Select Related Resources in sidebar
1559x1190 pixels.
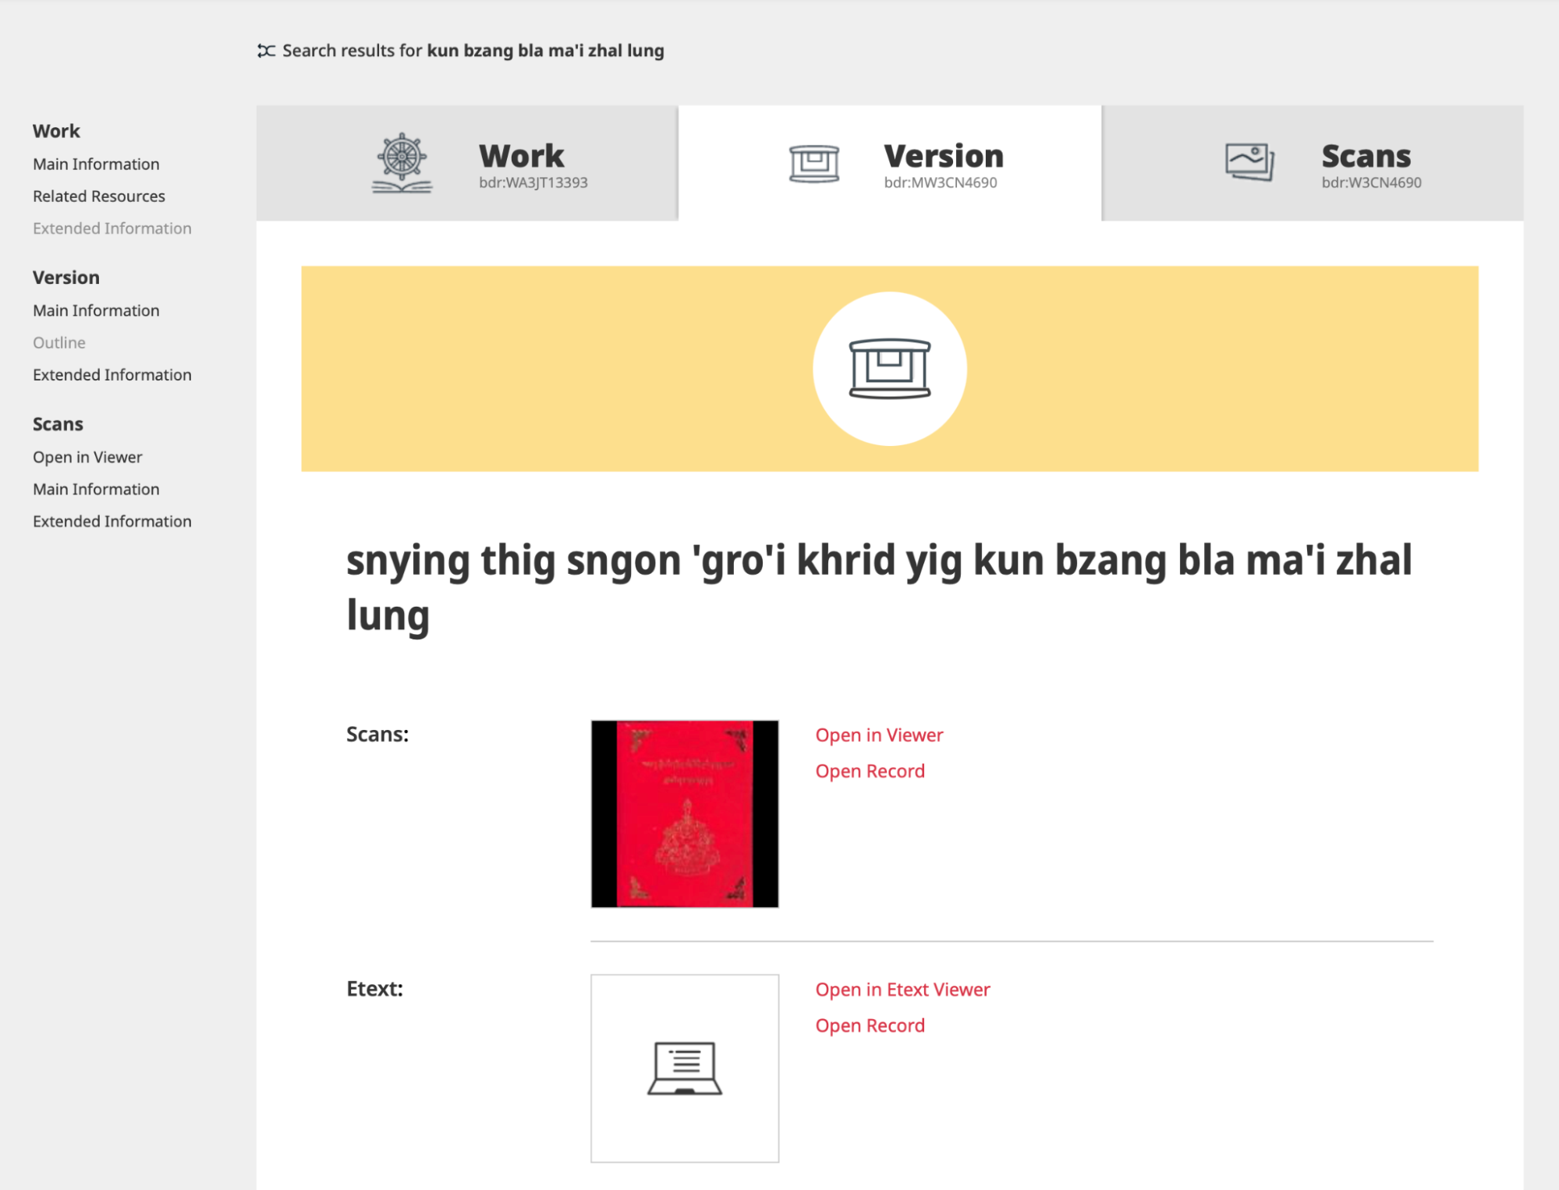click(99, 195)
